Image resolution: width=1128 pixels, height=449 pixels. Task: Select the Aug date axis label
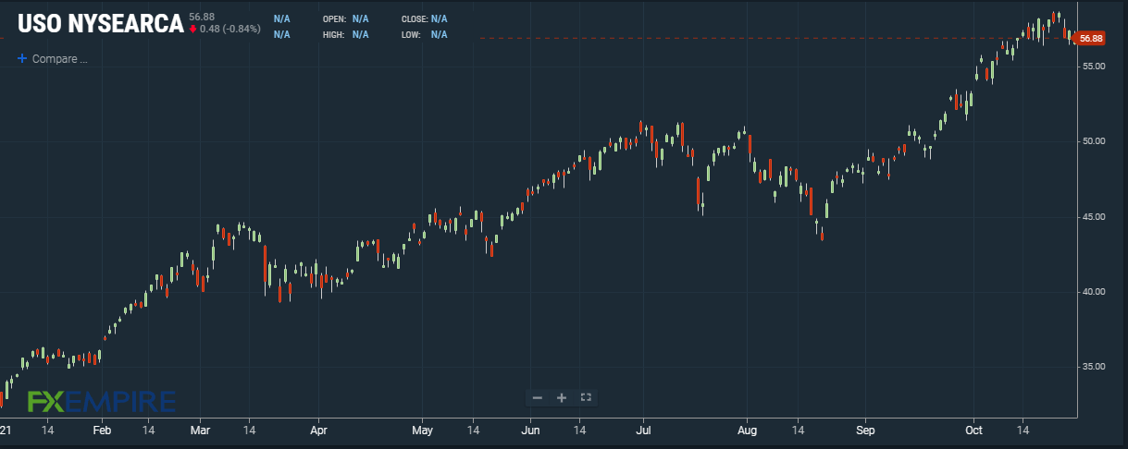point(748,431)
